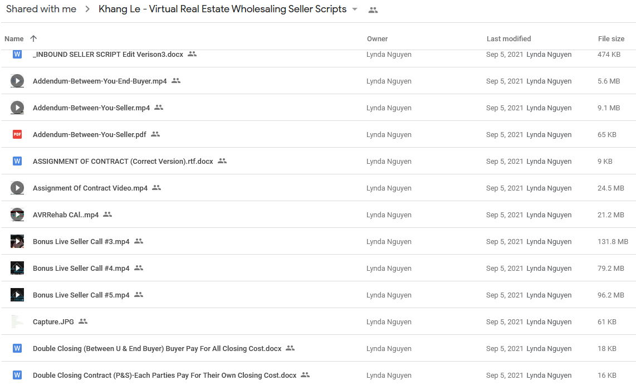
Task: Click the Word icon for Double Closing Contract (P&S)
Action: tap(17, 376)
